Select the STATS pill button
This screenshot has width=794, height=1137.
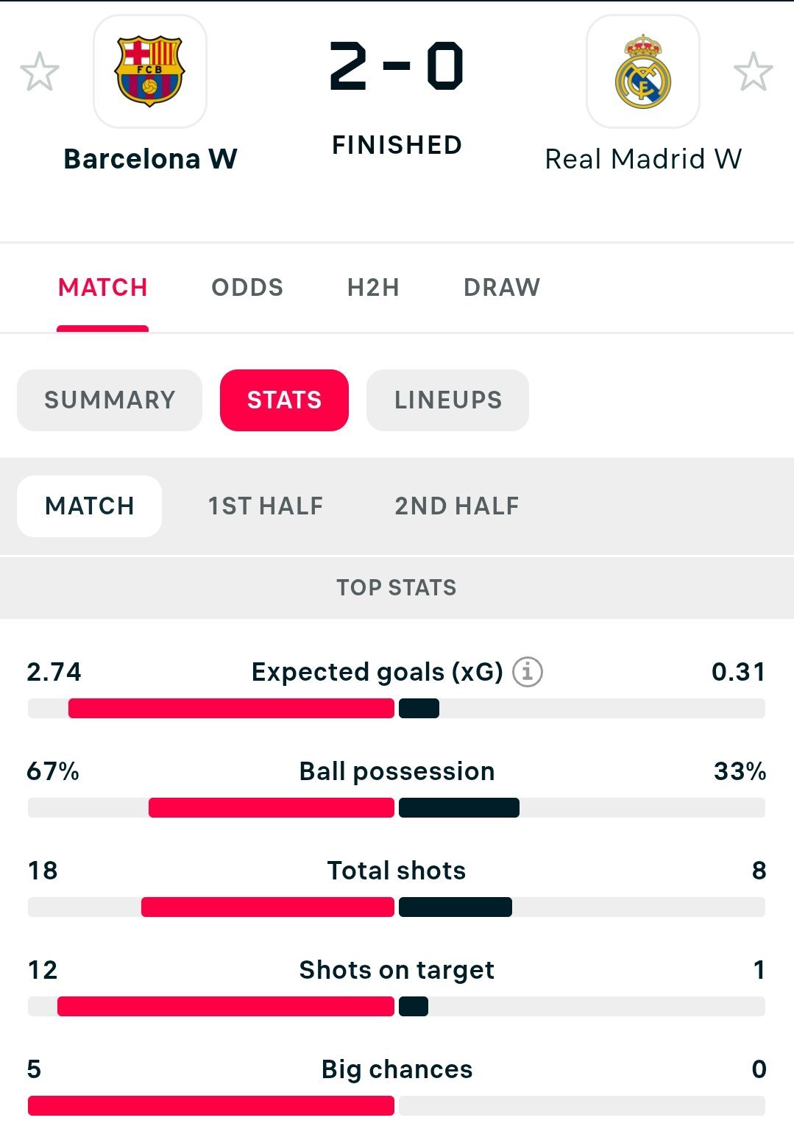(284, 400)
